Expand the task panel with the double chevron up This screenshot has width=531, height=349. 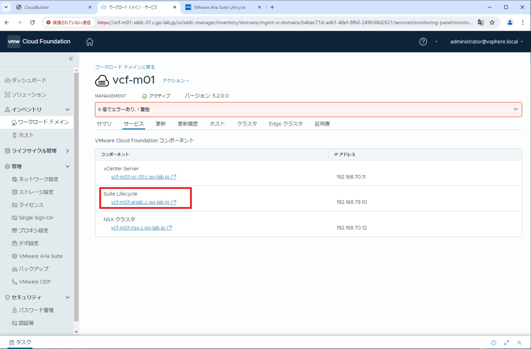point(519,343)
